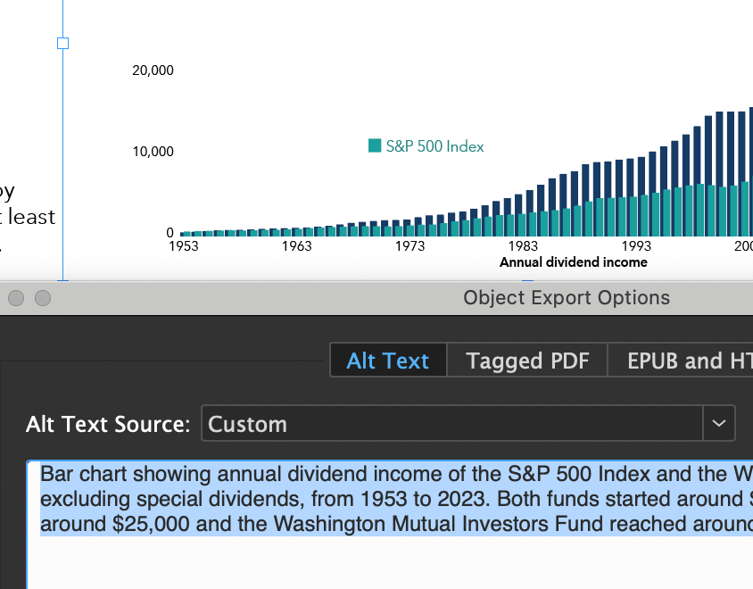The width and height of the screenshot is (753, 589).
Task: Click the second gray window control button
Action: coord(43,298)
